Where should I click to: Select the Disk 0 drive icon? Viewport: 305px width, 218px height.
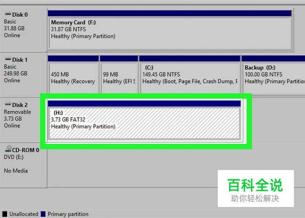8,14
